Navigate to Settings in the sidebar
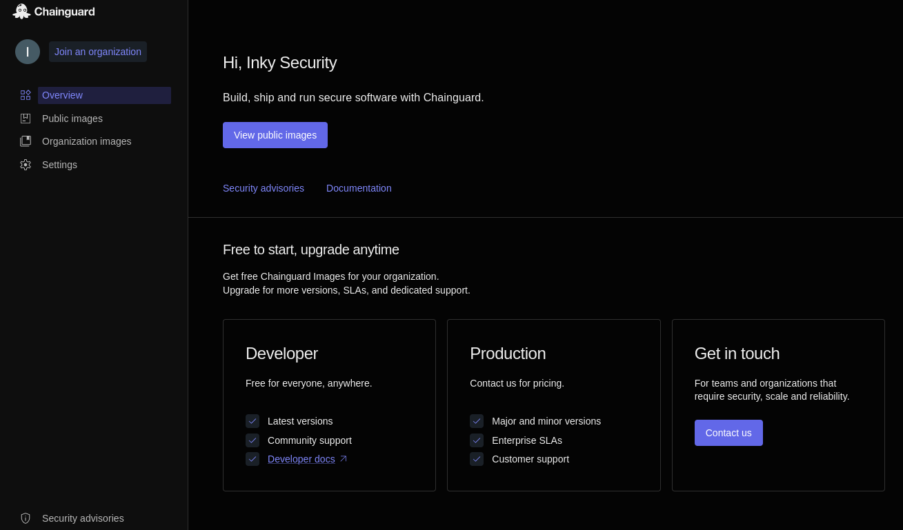This screenshot has height=530, width=903. tap(59, 165)
